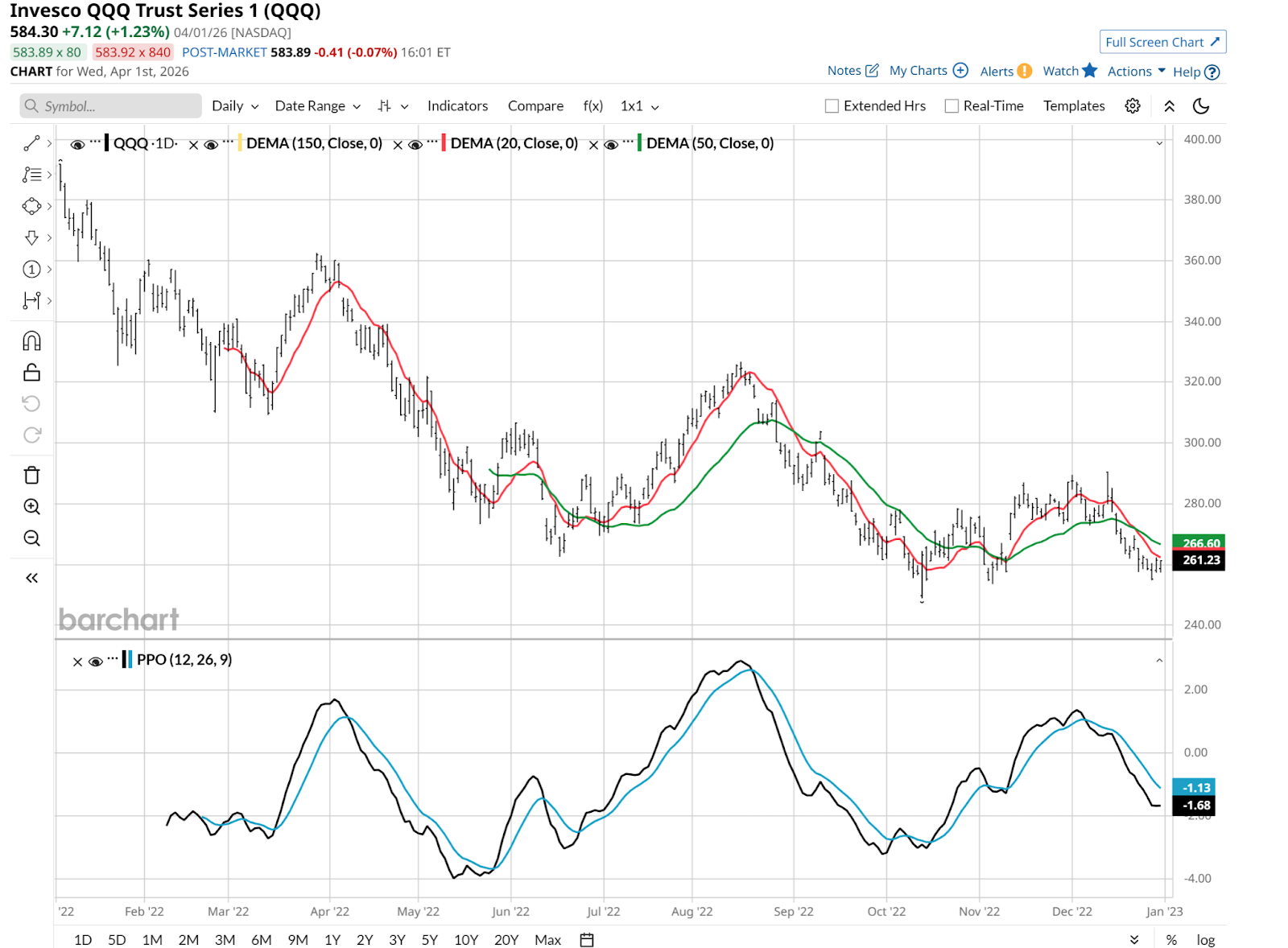Collapse the header with double up arrows
This screenshot has height=948, width=1288.
tap(1170, 106)
